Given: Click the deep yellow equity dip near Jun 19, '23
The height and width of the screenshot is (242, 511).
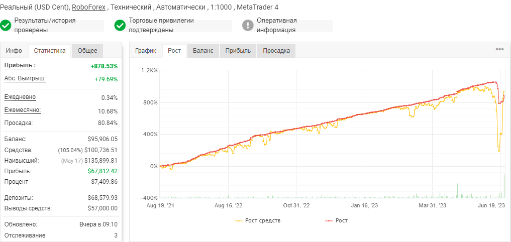Looking at the screenshot, I should 498,150.
